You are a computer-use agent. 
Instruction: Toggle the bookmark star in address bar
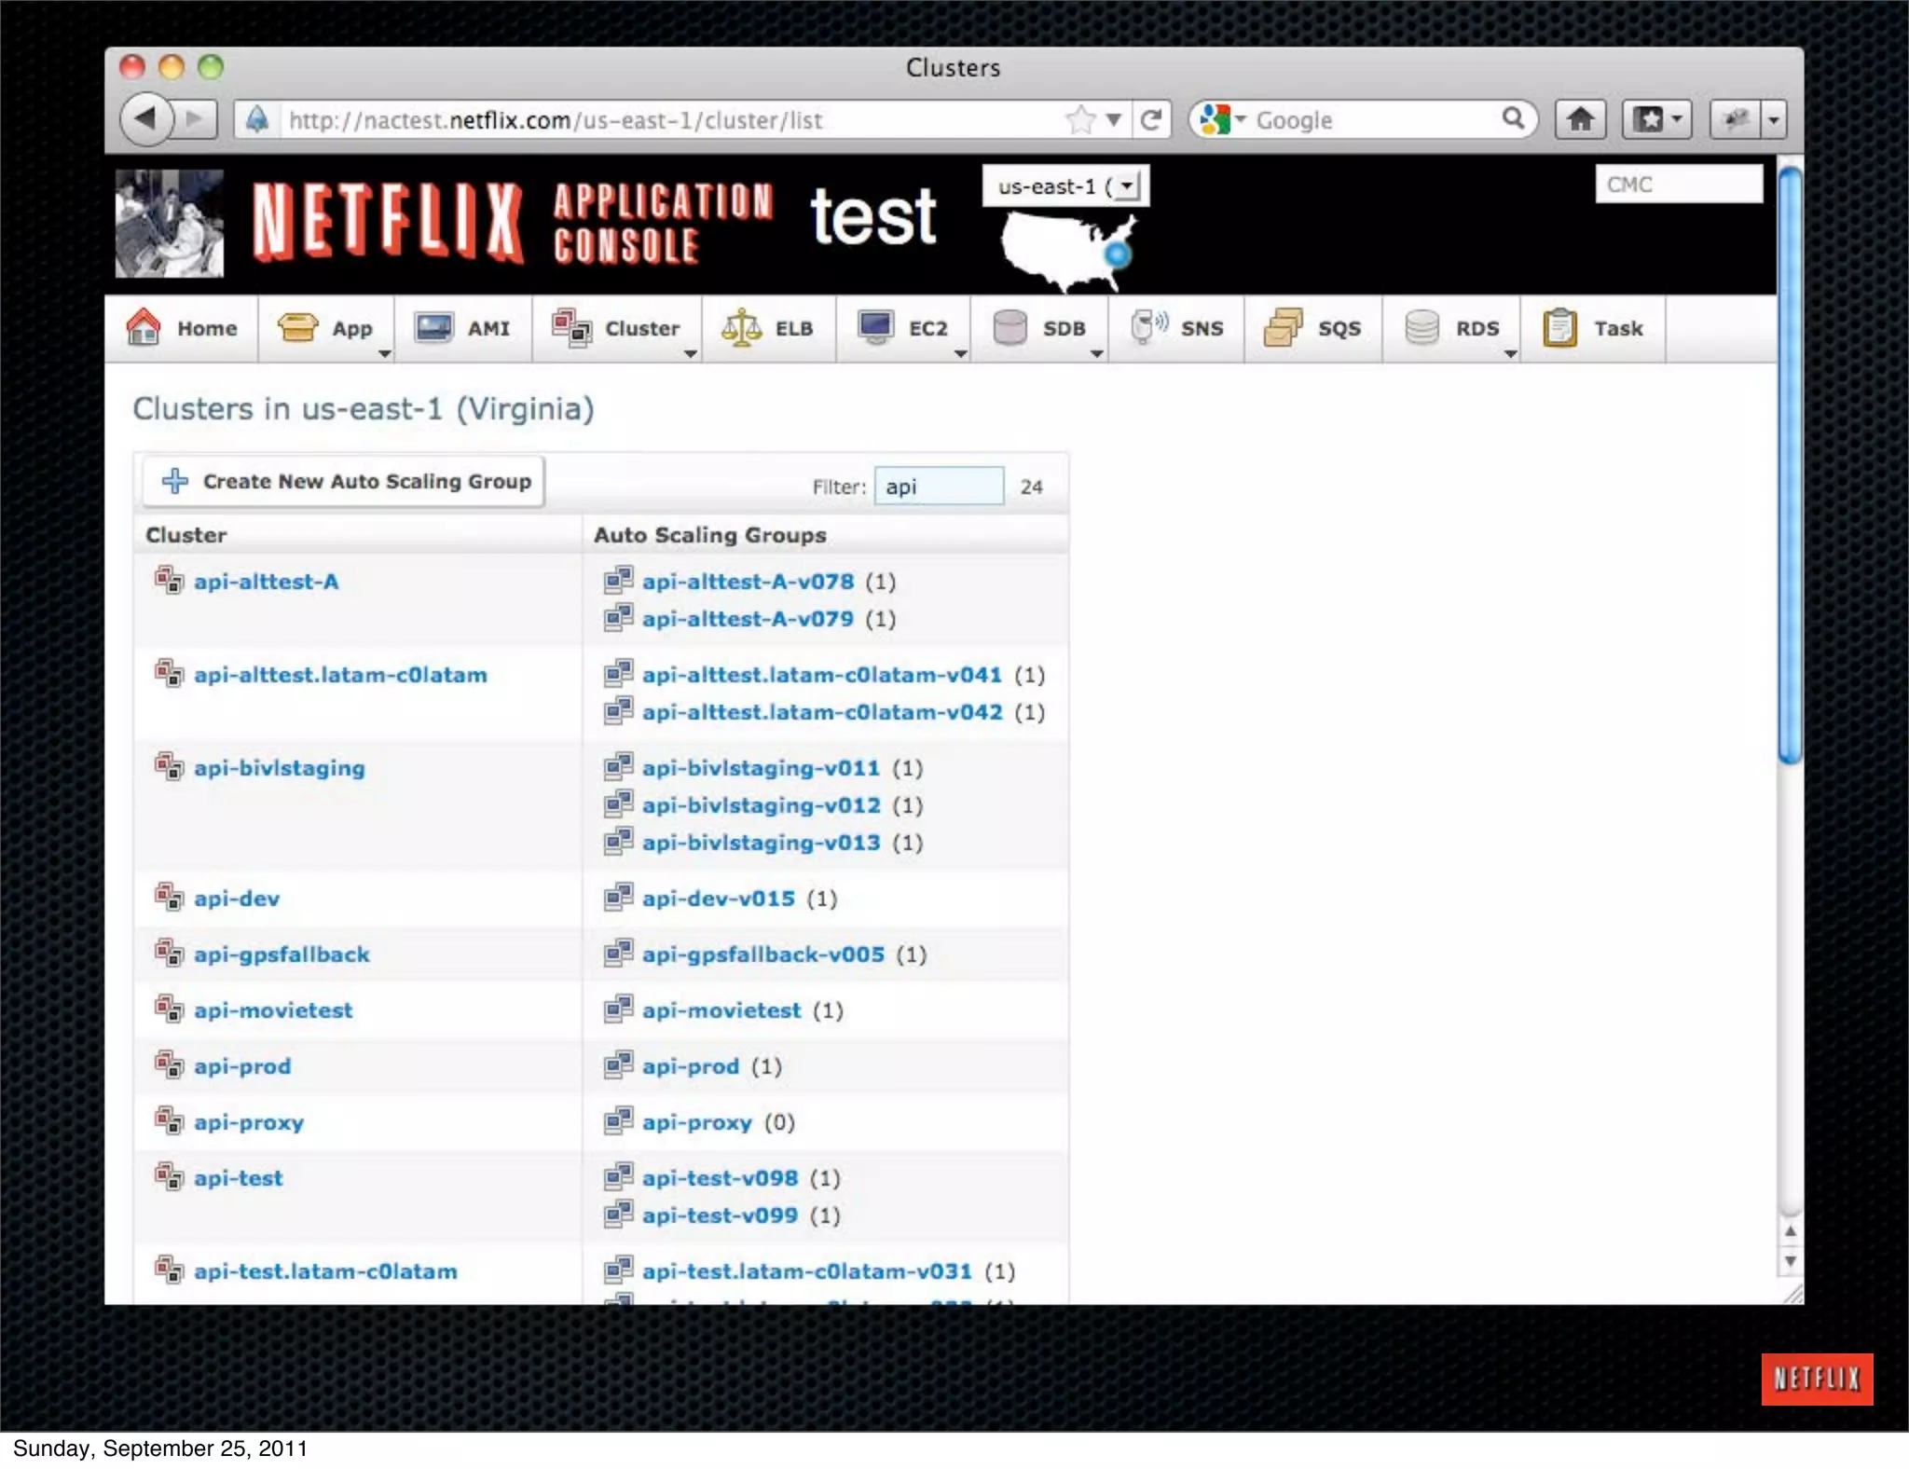pyautogui.click(x=1080, y=119)
